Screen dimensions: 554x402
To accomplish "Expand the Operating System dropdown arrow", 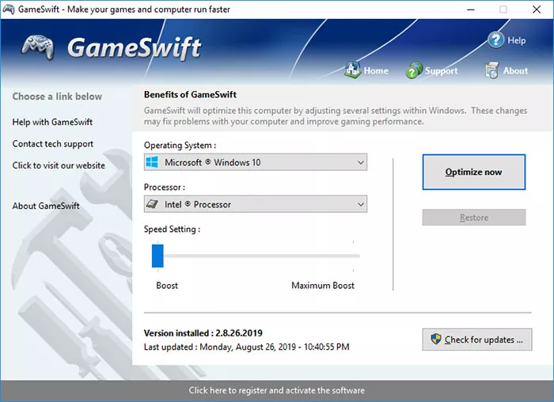I will point(360,162).
